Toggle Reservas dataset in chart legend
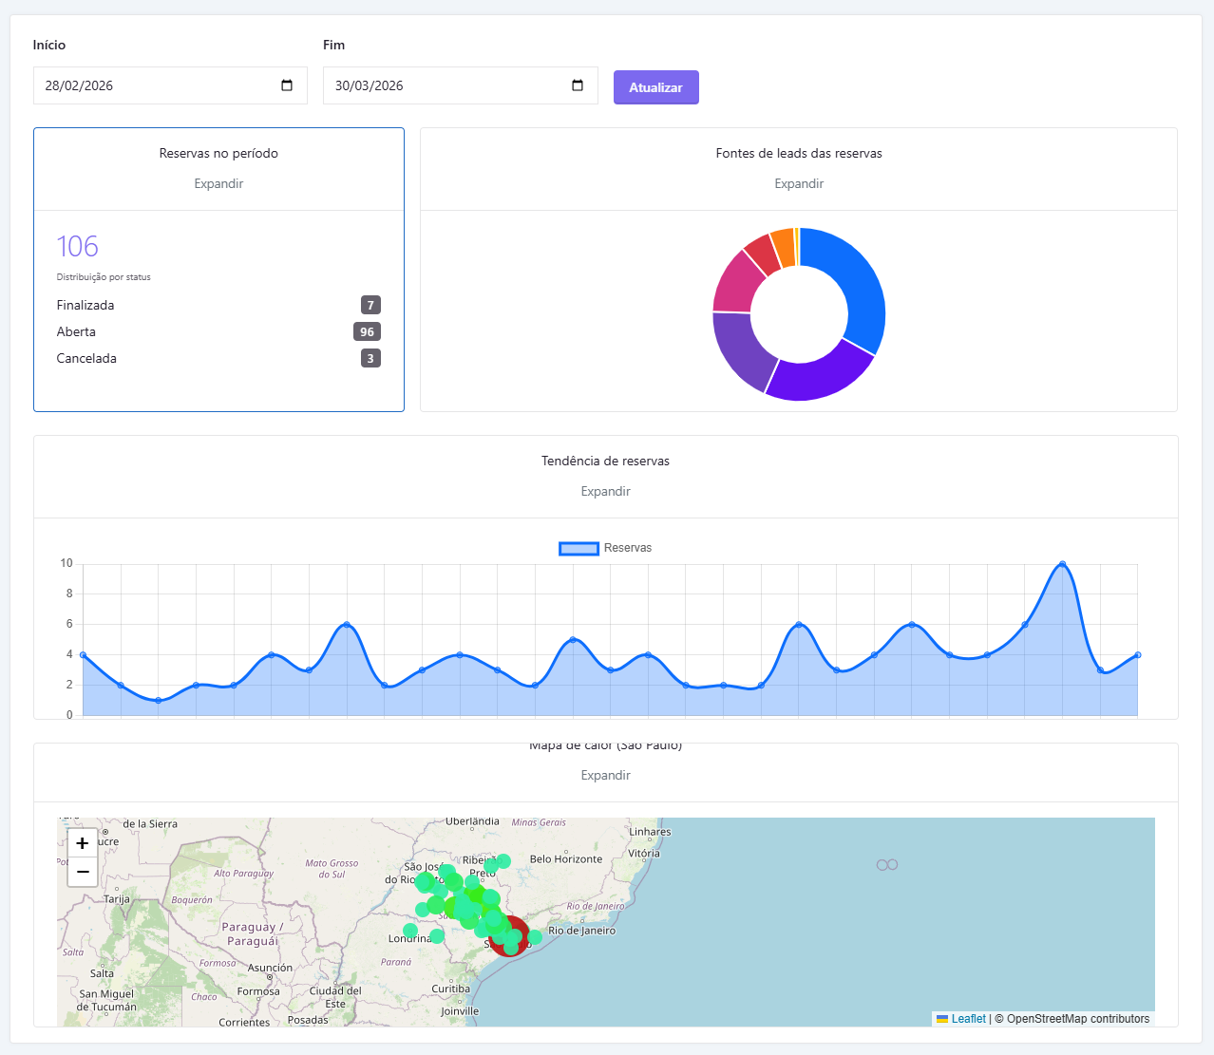This screenshot has width=1214, height=1055. pyautogui.click(x=579, y=548)
